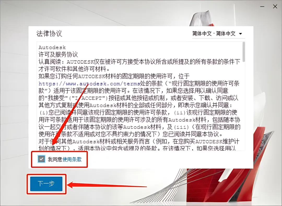The image size is (282, 206).
Task: Click the 法律协议 heading
Action: pos(49,34)
